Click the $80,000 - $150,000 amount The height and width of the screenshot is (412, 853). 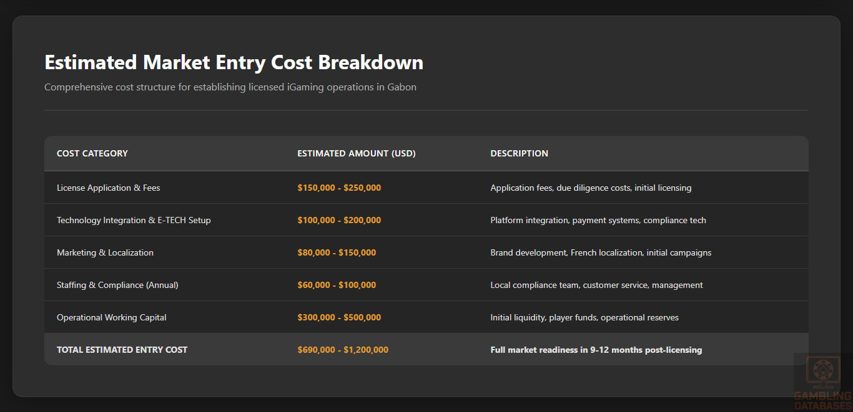pyautogui.click(x=337, y=252)
